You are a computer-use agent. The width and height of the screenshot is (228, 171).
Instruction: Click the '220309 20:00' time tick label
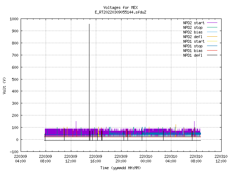pyautogui.click(x=121, y=159)
